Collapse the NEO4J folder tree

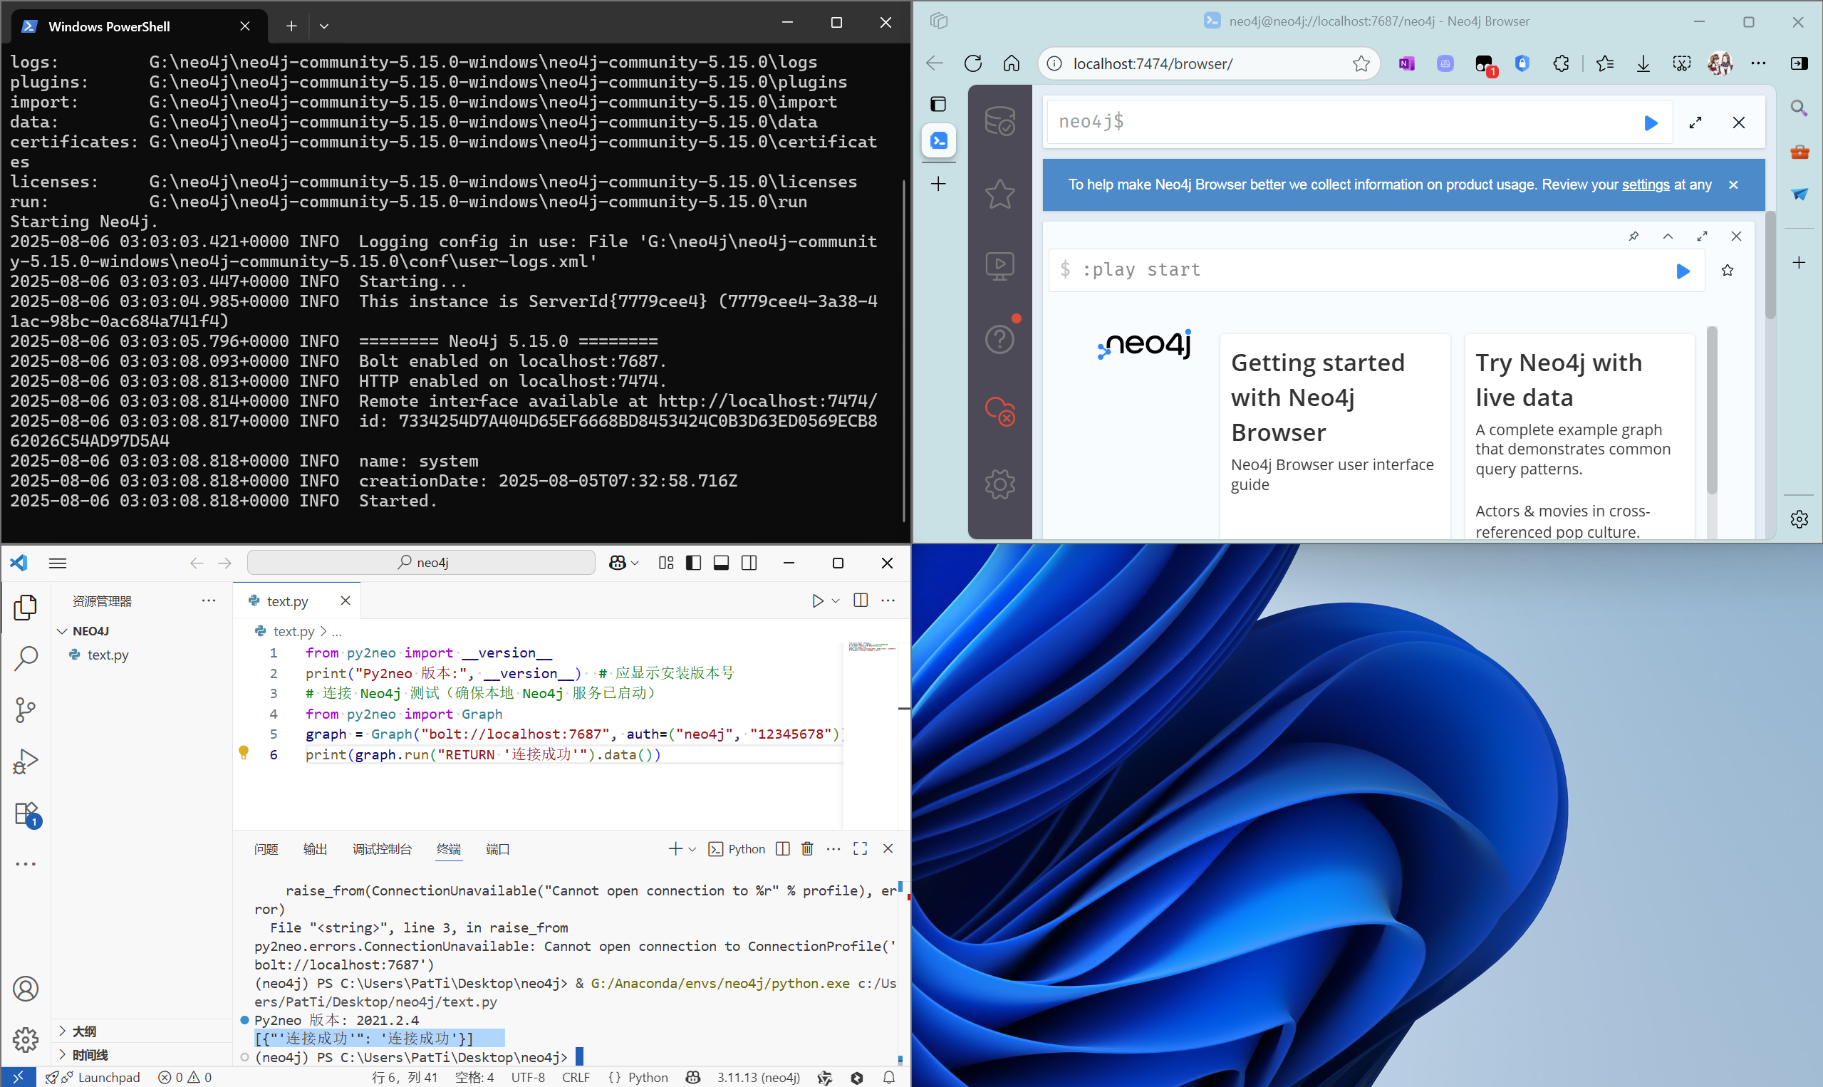63,630
